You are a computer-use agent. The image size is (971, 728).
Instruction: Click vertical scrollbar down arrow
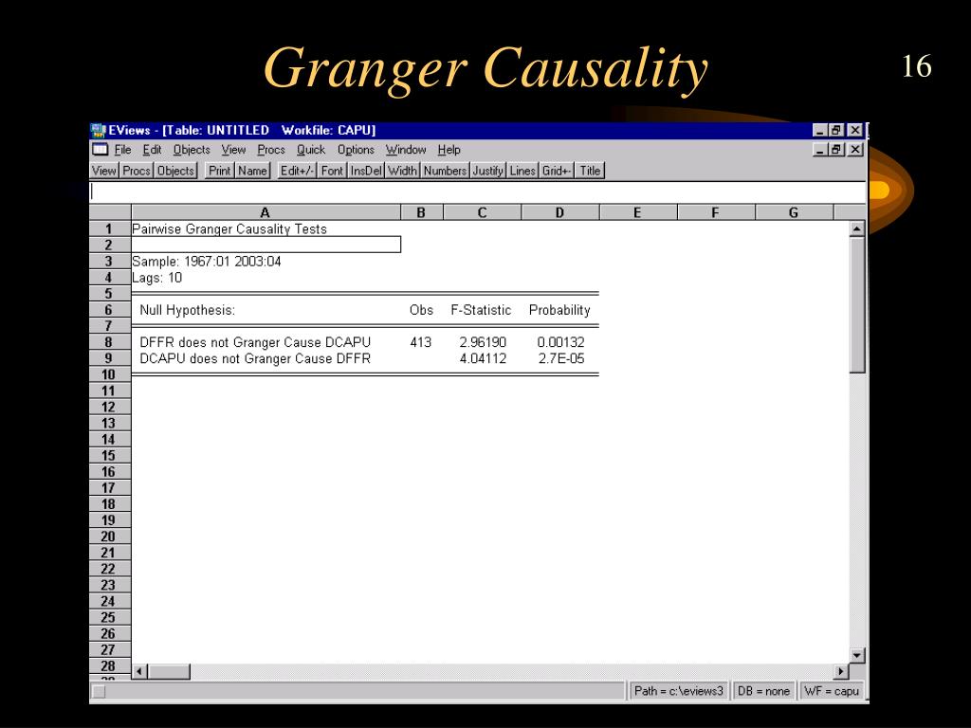pos(857,655)
